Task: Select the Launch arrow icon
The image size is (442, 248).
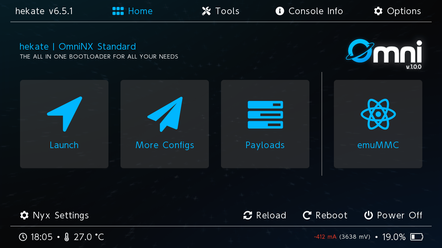Action: (65, 114)
